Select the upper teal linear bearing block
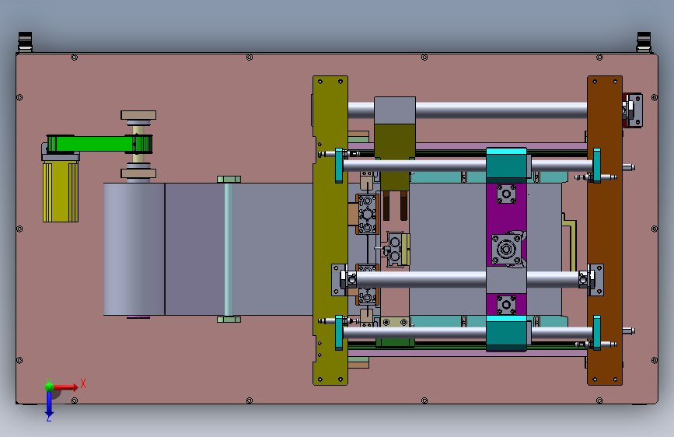Image resolution: width=674 pixels, height=437 pixels. [x=506, y=165]
